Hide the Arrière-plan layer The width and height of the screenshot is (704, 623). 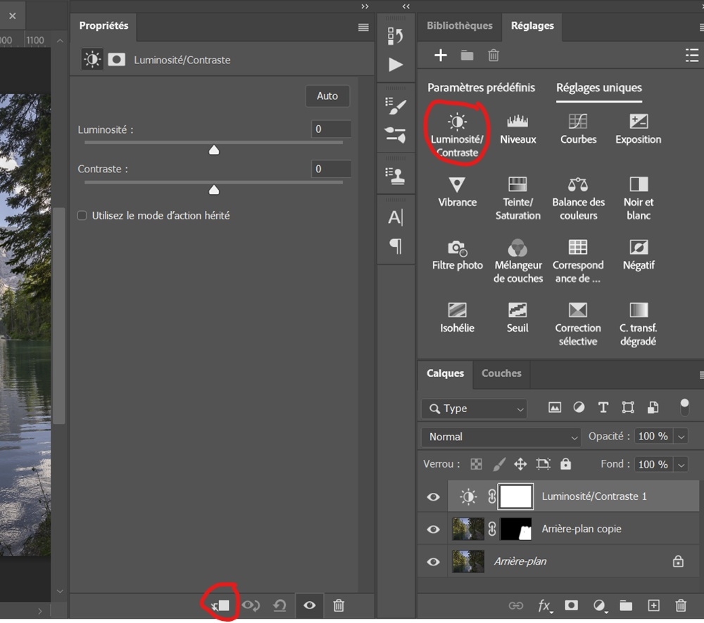tap(433, 562)
